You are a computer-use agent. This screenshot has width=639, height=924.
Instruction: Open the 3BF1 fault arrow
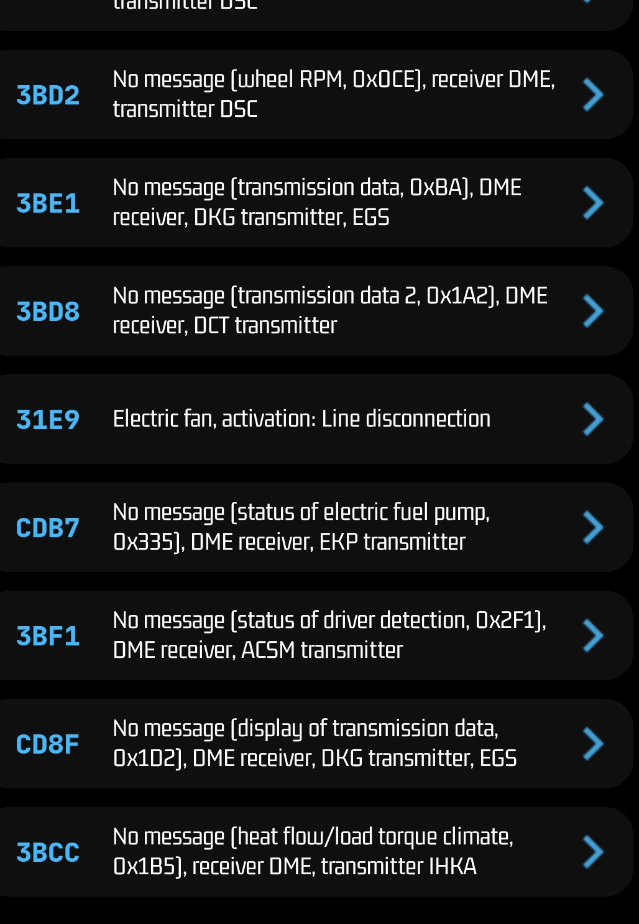click(x=592, y=636)
